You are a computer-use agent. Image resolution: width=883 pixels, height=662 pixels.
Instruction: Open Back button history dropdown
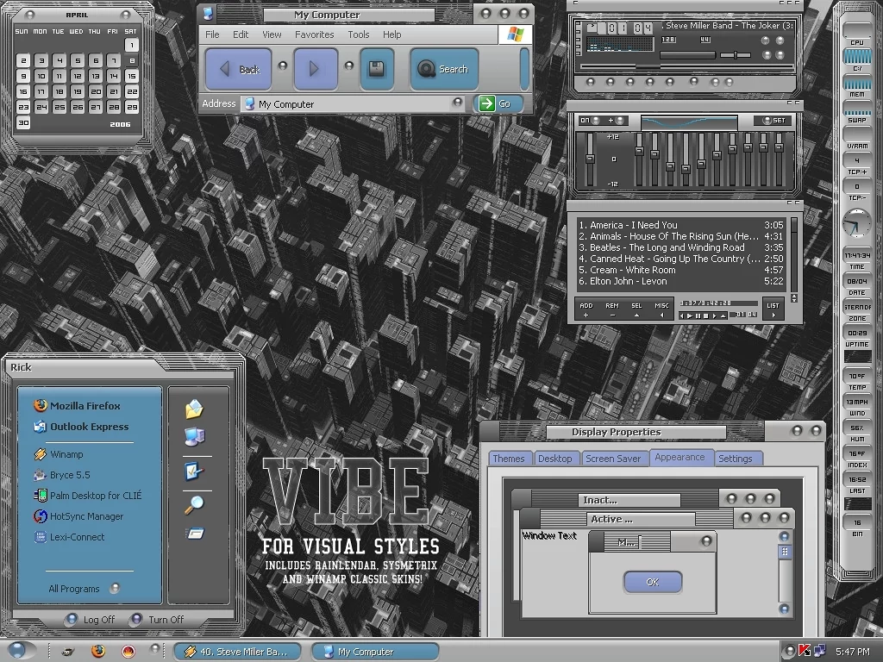pos(282,66)
